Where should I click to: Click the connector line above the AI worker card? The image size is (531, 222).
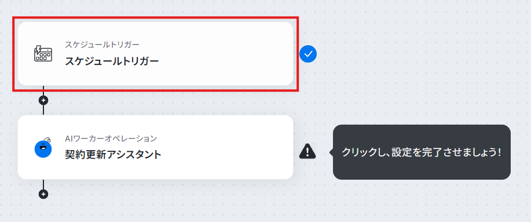point(43,110)
